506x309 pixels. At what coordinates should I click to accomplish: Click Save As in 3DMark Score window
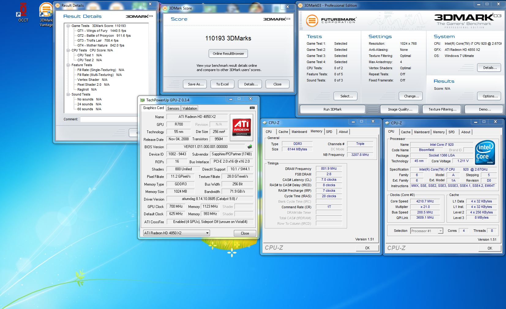[196, 84]
